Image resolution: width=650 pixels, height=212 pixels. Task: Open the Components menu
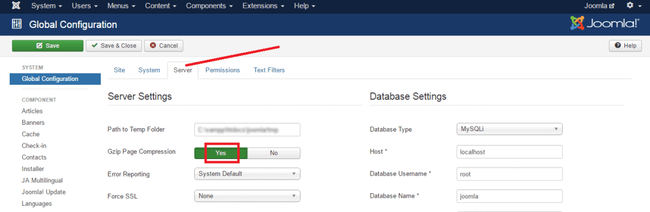[209, 6]
